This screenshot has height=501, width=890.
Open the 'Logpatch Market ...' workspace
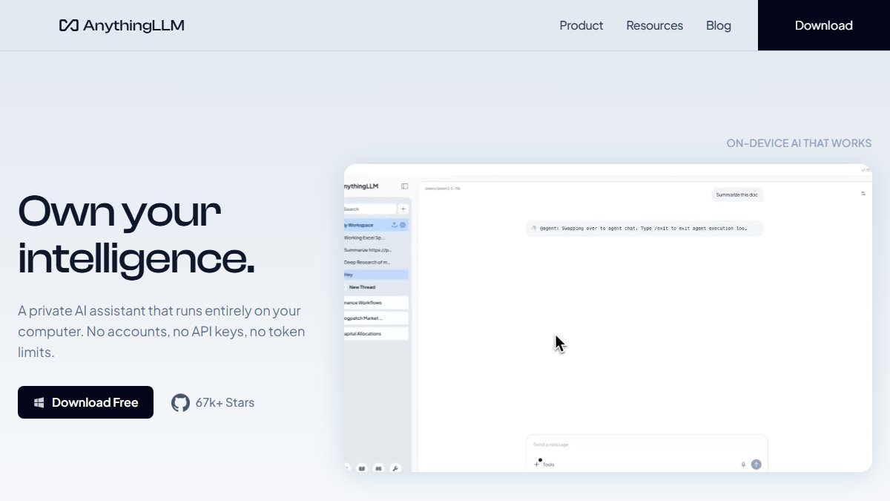point(376,318)
